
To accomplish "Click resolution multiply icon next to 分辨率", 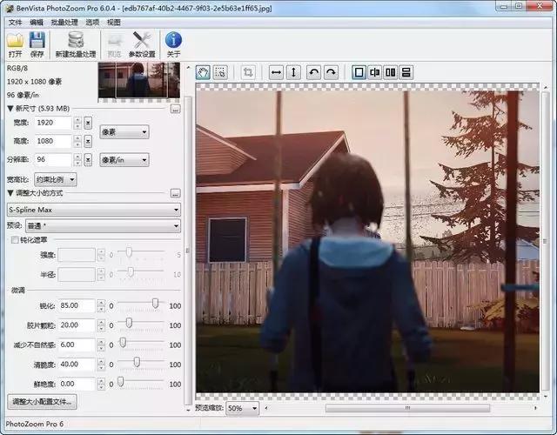I will [88, 160].
